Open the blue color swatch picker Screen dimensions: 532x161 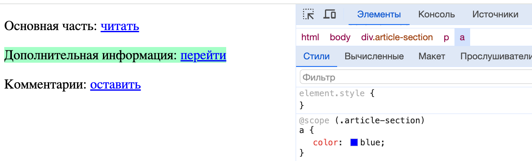tap(354, 143)
